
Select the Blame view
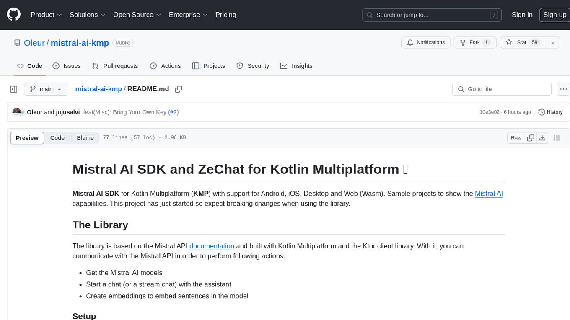[85, 138]
